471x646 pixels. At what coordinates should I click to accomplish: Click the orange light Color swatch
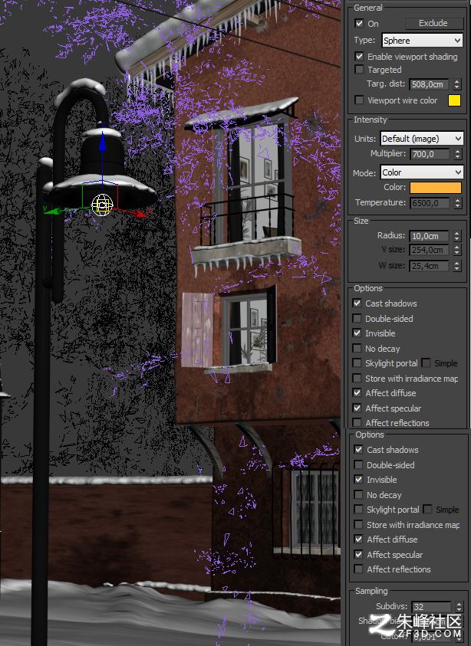click(436, 188)
